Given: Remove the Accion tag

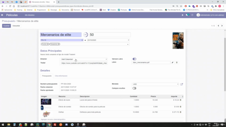Looking at the screenshot, I should [x=48, y=44].
